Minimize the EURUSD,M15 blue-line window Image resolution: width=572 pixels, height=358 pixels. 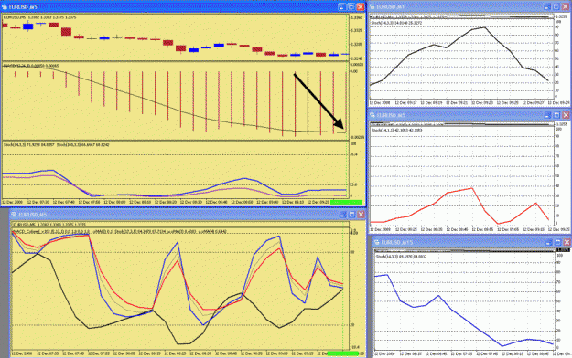pos(548,242)
